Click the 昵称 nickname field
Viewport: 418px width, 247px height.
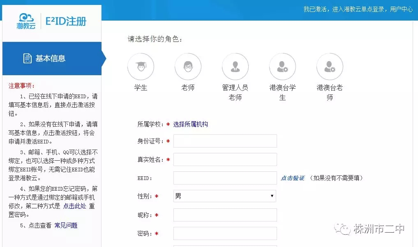pyautogui.click(x=224, y=215)
